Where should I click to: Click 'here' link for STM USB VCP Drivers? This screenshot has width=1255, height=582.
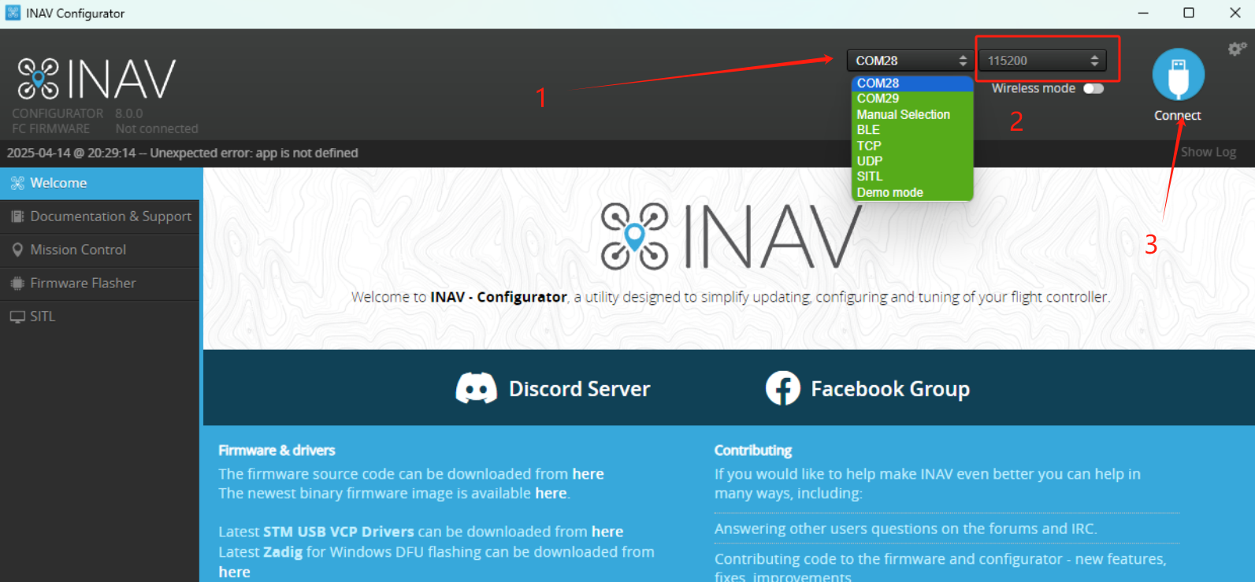[x=607, y=532]
